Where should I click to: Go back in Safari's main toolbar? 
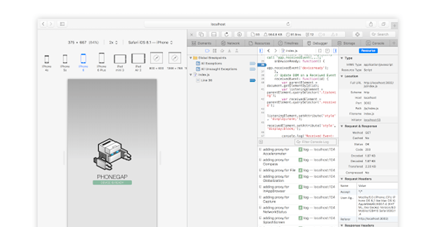[43, 24]
